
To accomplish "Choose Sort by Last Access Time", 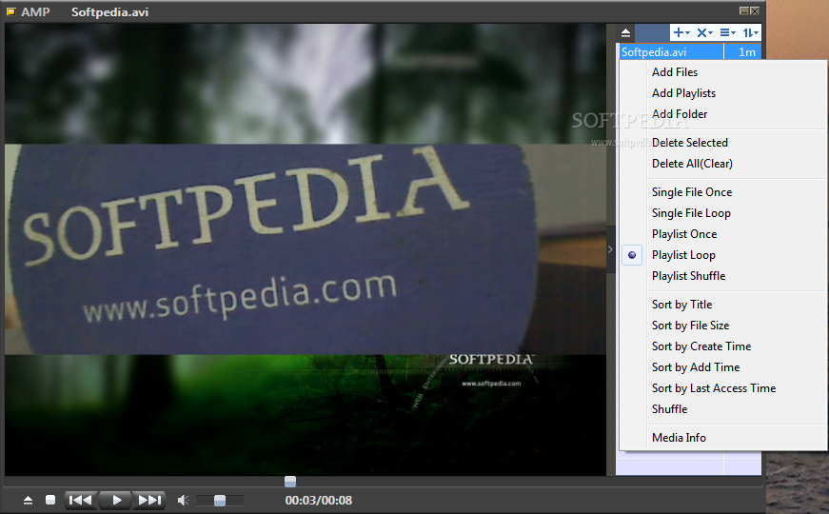I will click(x=714, y=388).
